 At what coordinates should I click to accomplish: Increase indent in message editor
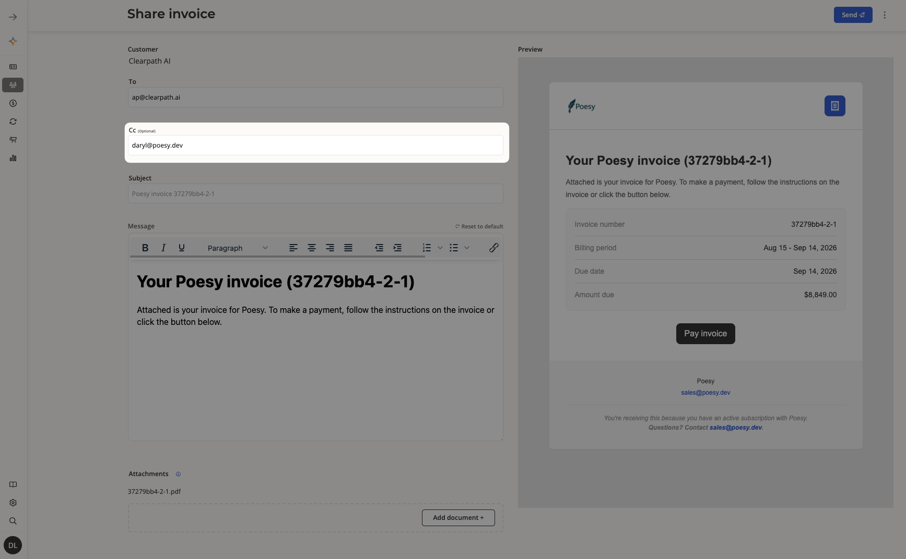tap(397, 248)
